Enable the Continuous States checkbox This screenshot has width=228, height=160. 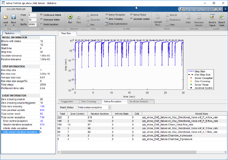[x=41, y=15]
